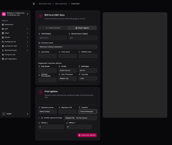The image size is (172, 145).
Task: Click the Offset Y field
Action: coord(79,127)
